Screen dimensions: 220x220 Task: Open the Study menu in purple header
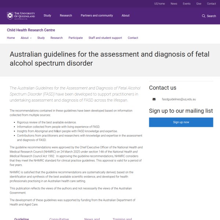tap(47, 16)
